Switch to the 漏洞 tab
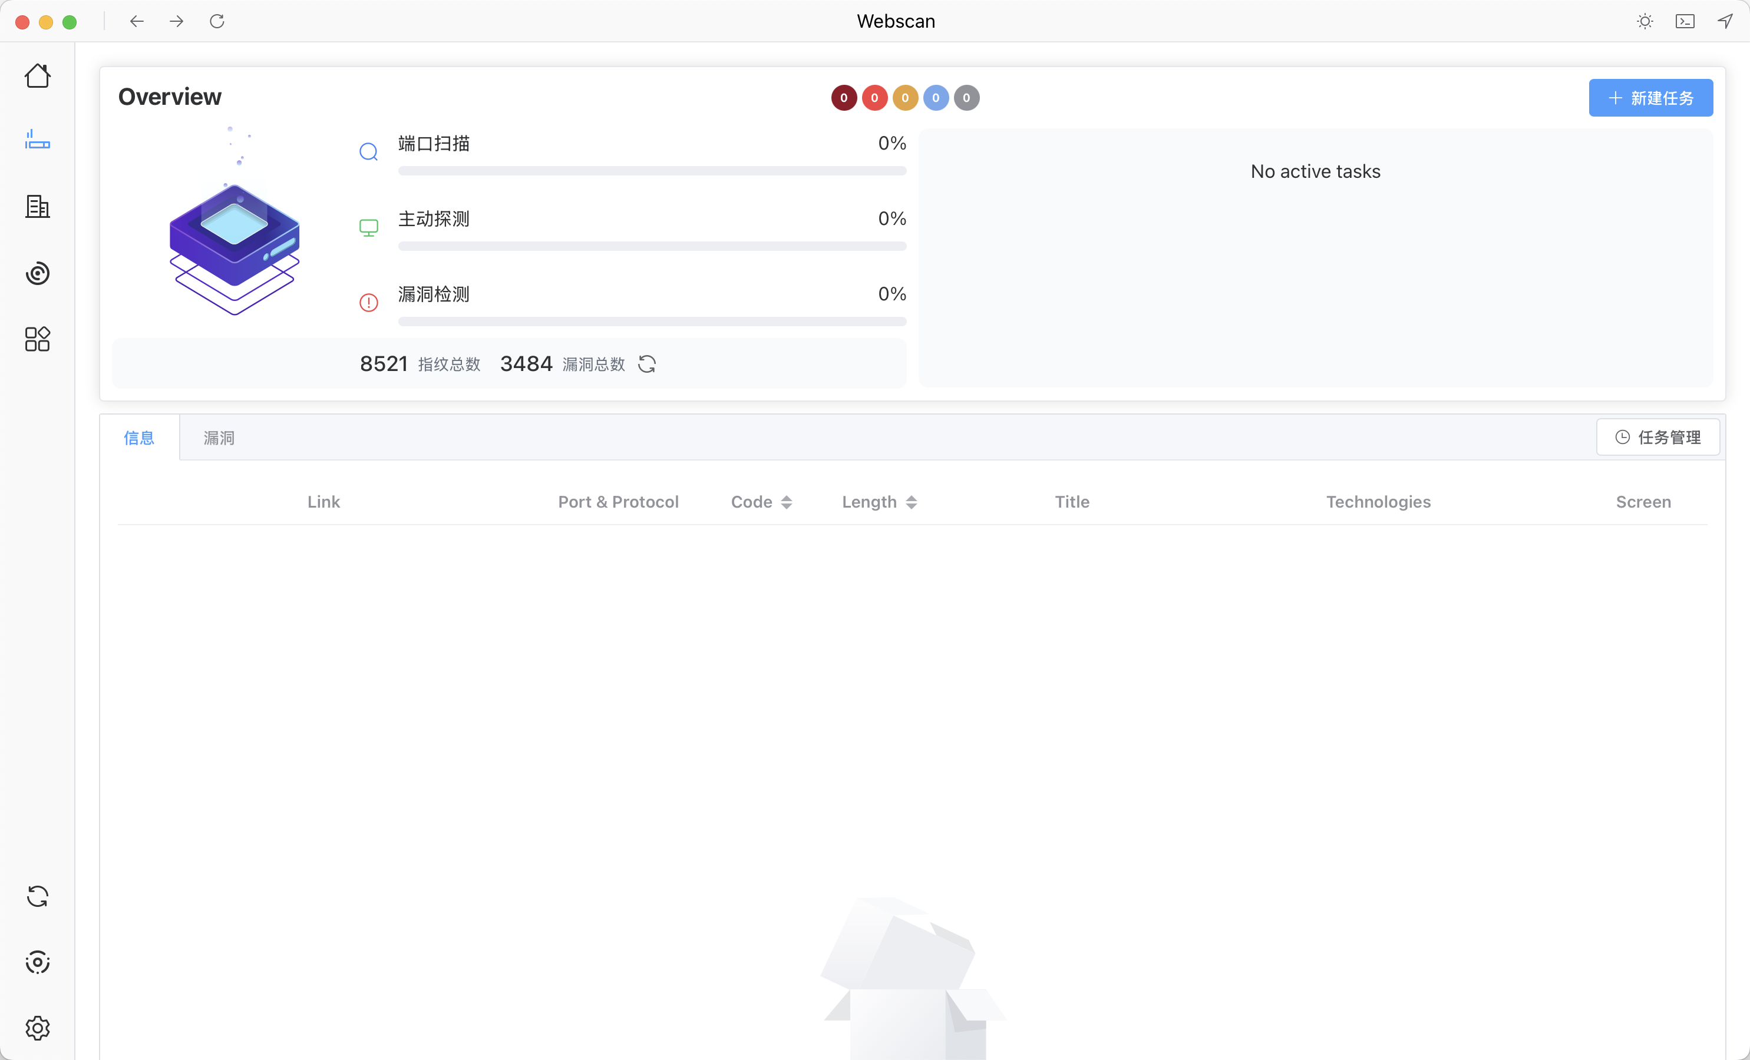1750x1060 pixels. tap(219, 438)
